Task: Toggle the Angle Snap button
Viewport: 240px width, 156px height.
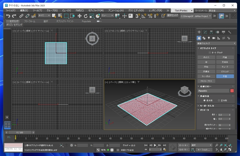Action: coord(144,16)
